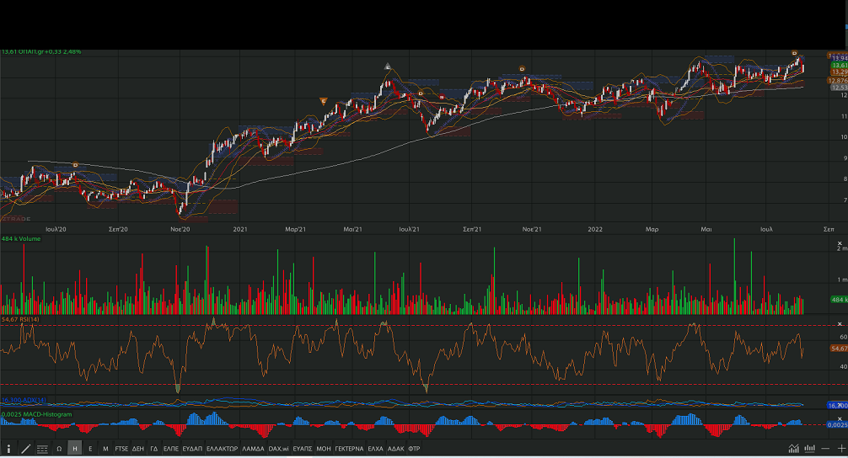Click the 54,67 RSI value tag
This screenshot has width=848, height=458.
pos(839,349)
